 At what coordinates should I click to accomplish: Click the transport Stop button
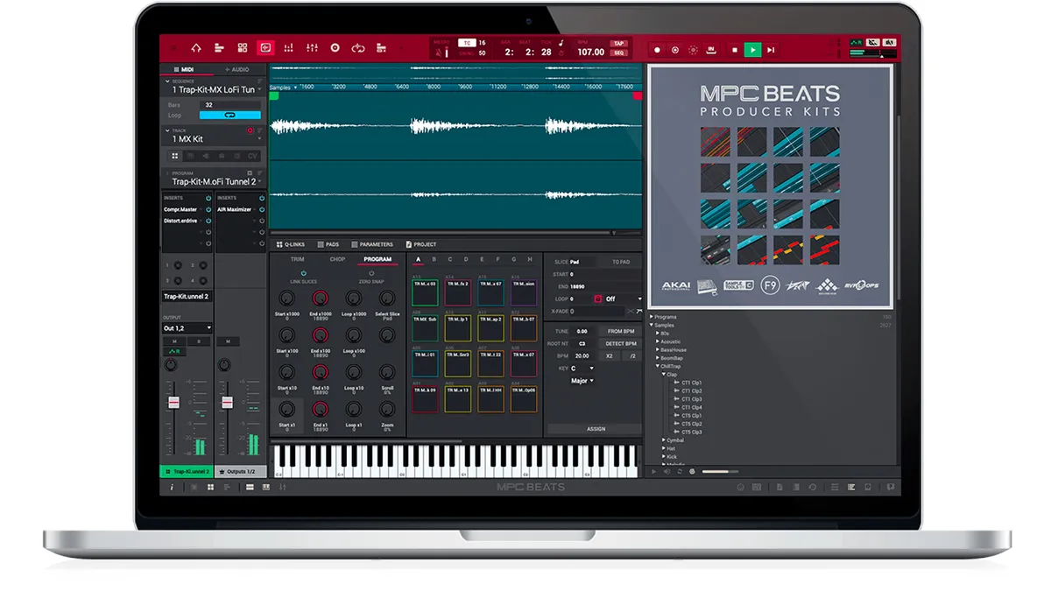coord(734,50)
